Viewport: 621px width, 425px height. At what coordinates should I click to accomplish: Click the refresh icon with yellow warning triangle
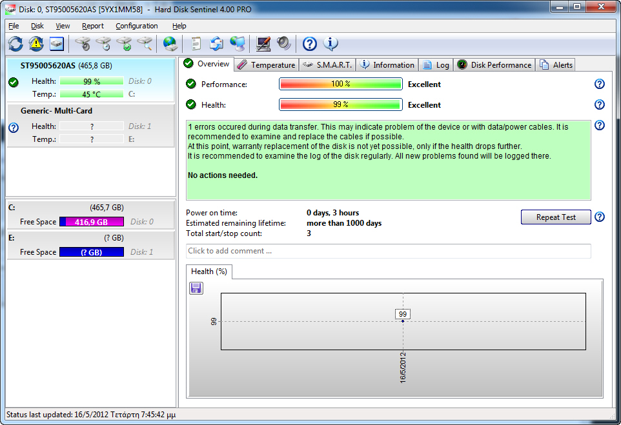[36, 43]
